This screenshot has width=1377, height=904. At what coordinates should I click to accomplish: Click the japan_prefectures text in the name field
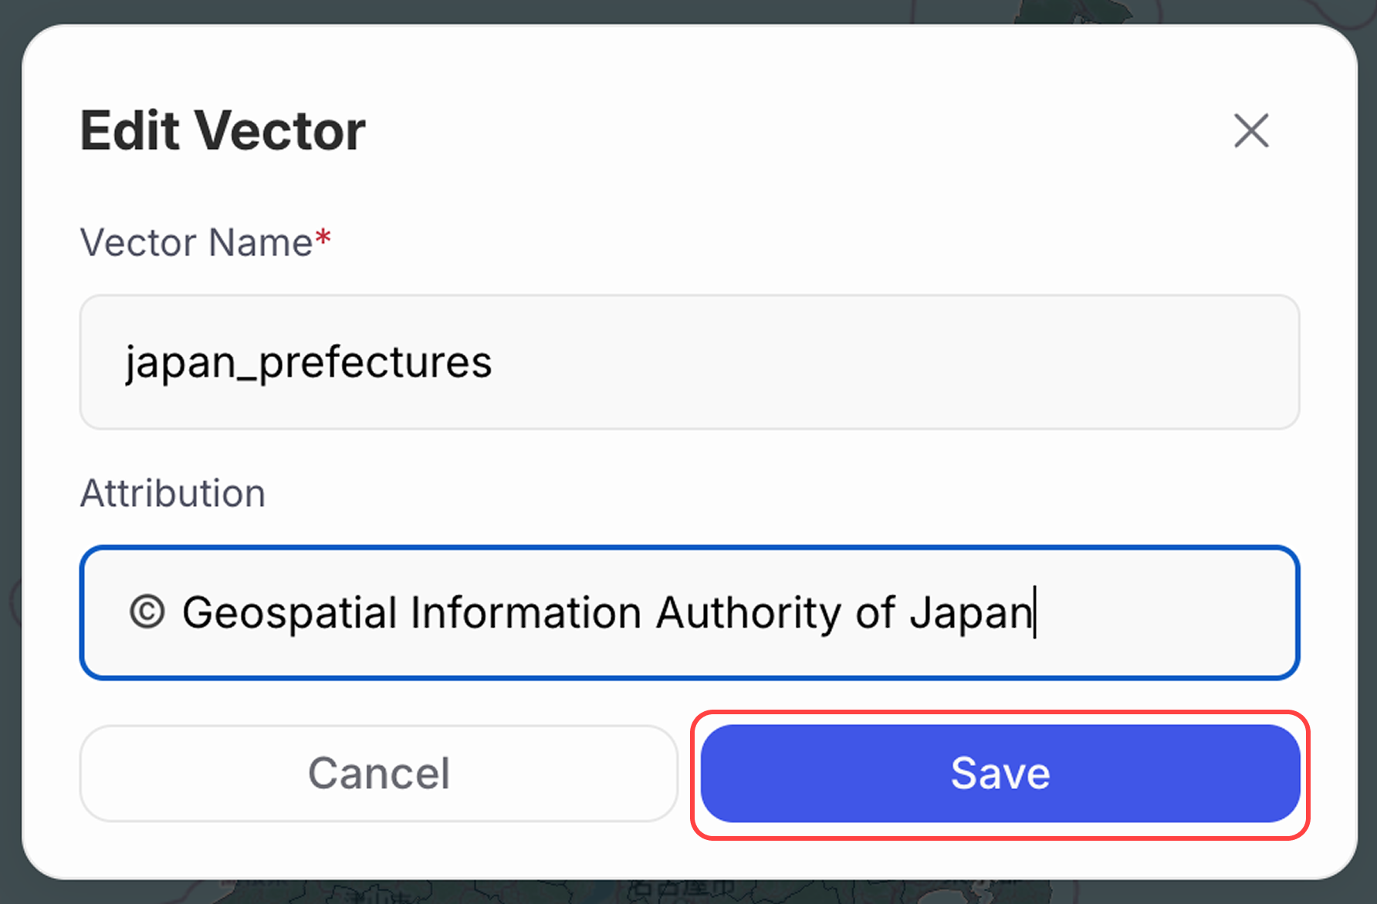click(x=309, y=363)
